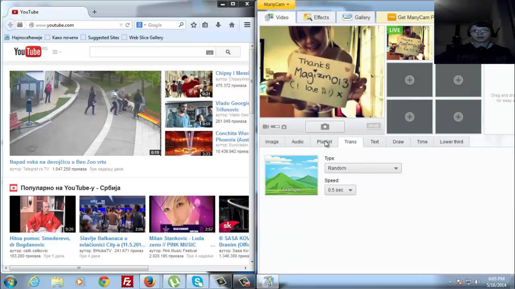
Task: Open the Time sub-tab
Action: click(x=422, y=142)
